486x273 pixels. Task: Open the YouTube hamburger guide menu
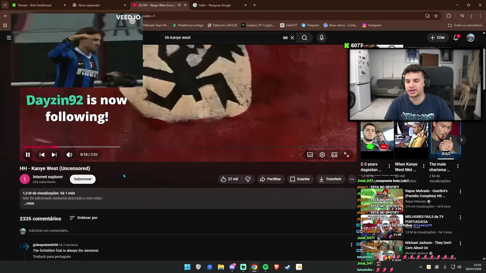pyautogui.click(x=9, y=38)
